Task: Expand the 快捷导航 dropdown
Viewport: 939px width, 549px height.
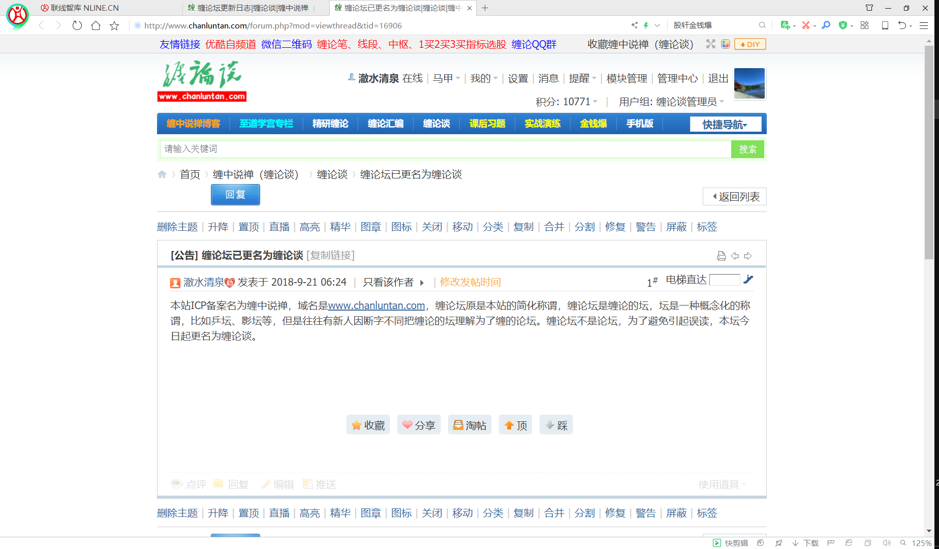Action: [726, 124]
